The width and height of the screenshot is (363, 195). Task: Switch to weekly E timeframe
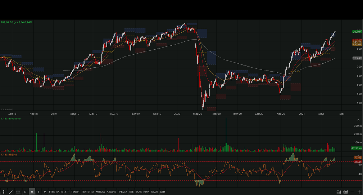pyautogui.click(x=38, y=192)
